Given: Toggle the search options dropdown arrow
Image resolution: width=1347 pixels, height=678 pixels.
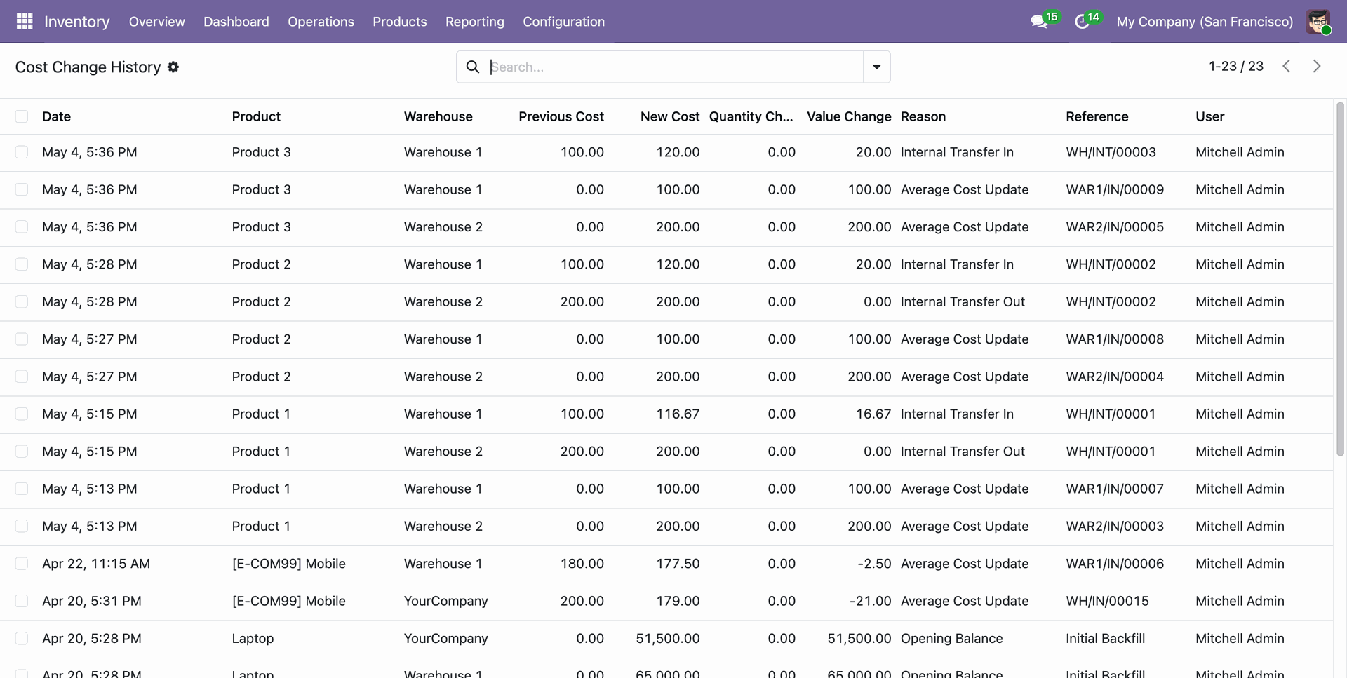Looking at the screenshot, I should tap(876, 67).
